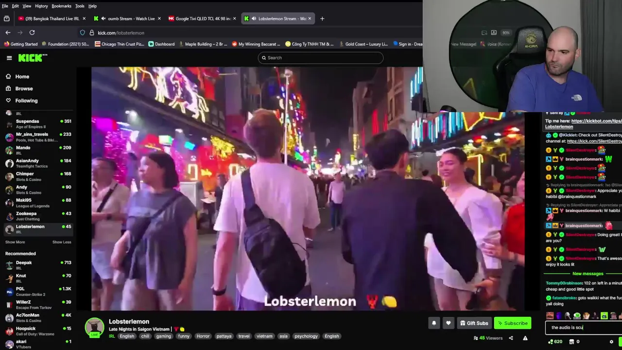Click the heart follow button
This screenshot has width=622, height=350.
click(x=448, y=323)
